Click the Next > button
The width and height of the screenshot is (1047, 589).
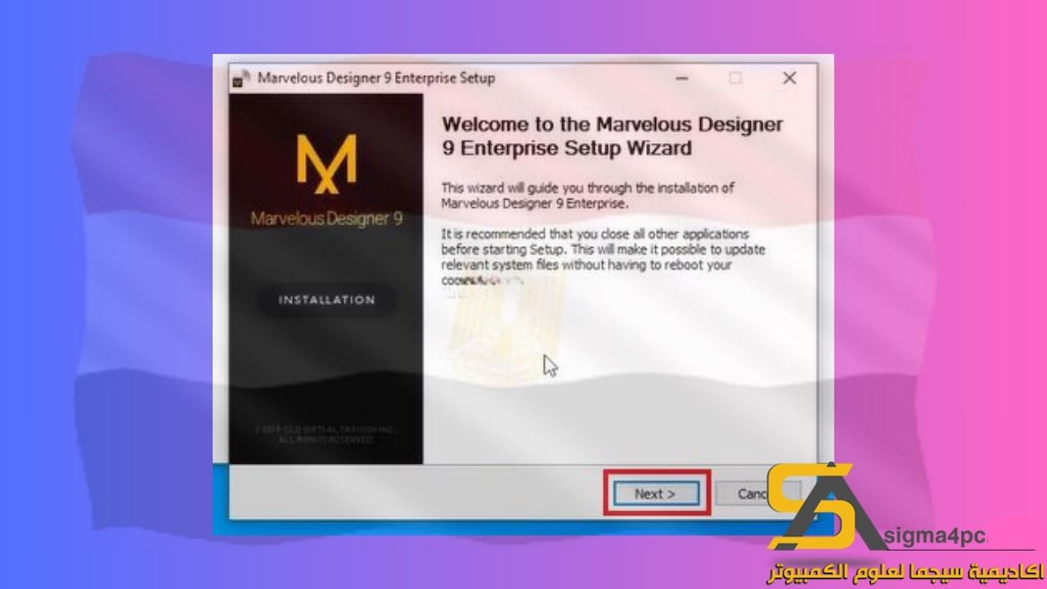click(x=656, y=494)
